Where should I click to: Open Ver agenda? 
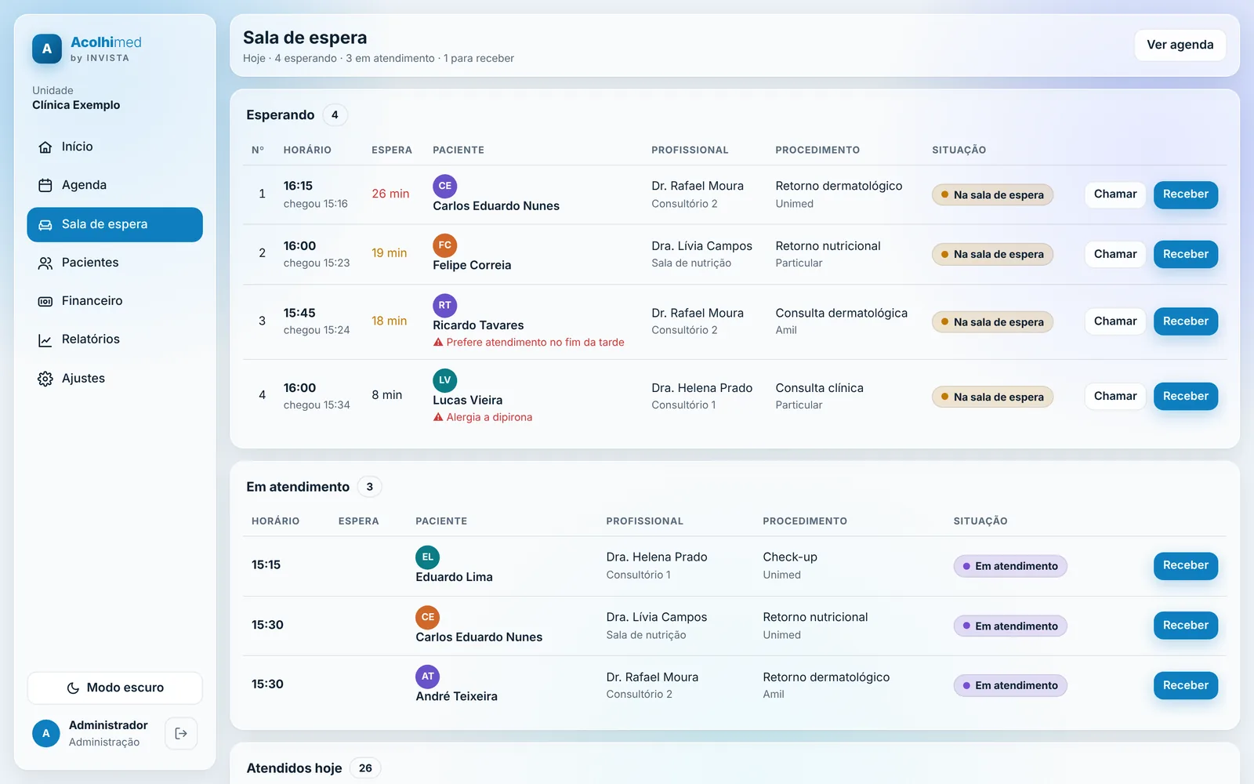(x=1180, y=45)
